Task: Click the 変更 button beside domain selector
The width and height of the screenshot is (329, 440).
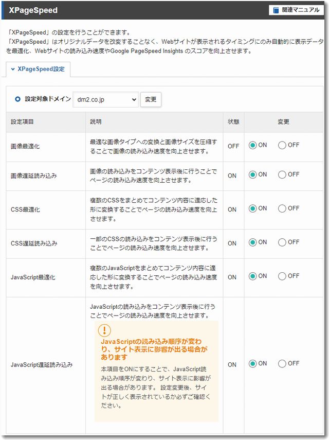Action: tap(151, 99)
